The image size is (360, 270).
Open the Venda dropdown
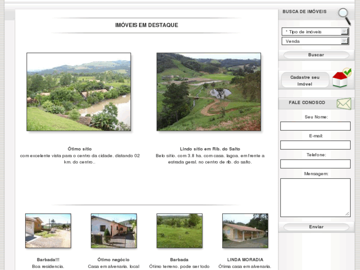point(315,41)
